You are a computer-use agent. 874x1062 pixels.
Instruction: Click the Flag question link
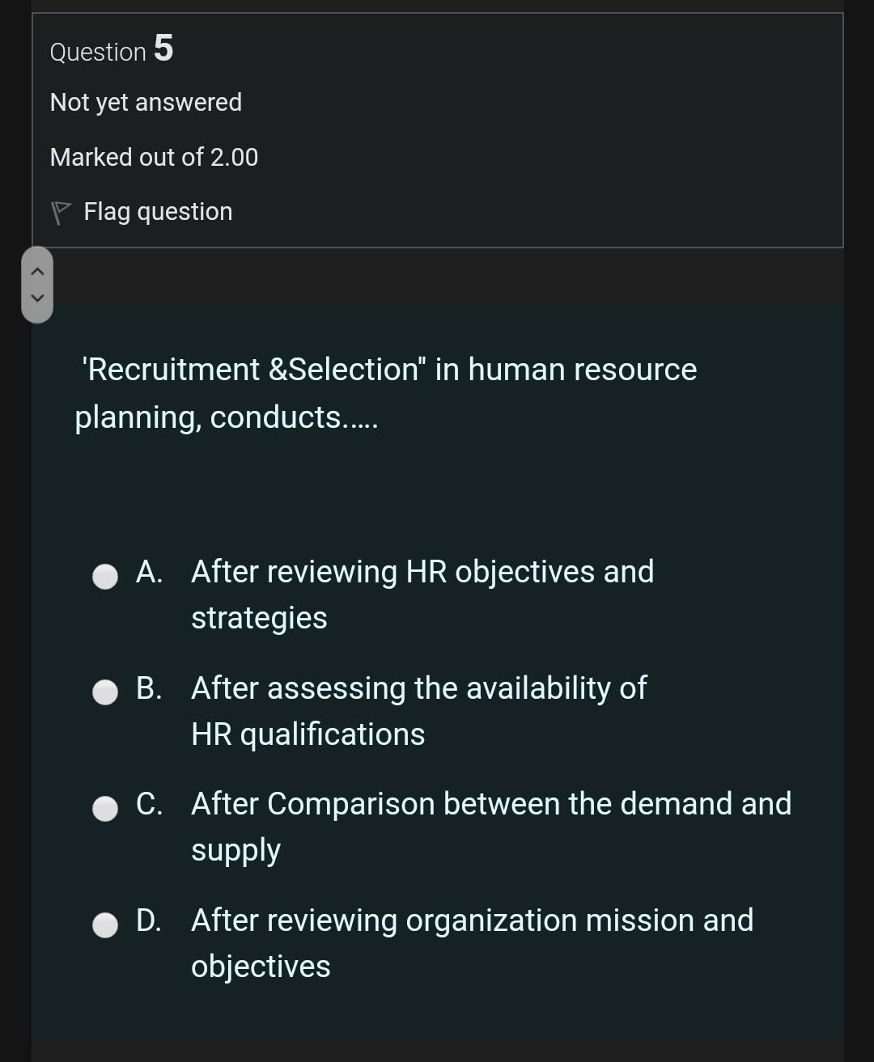[158, 211]
